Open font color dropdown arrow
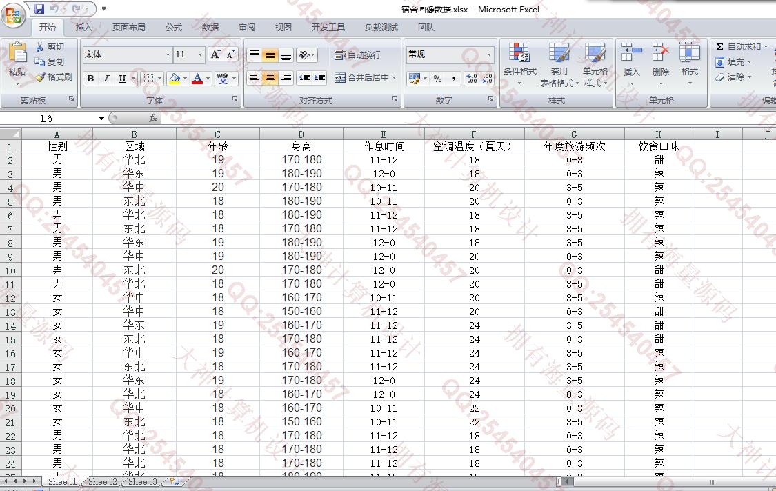 [x=208, y=78]
